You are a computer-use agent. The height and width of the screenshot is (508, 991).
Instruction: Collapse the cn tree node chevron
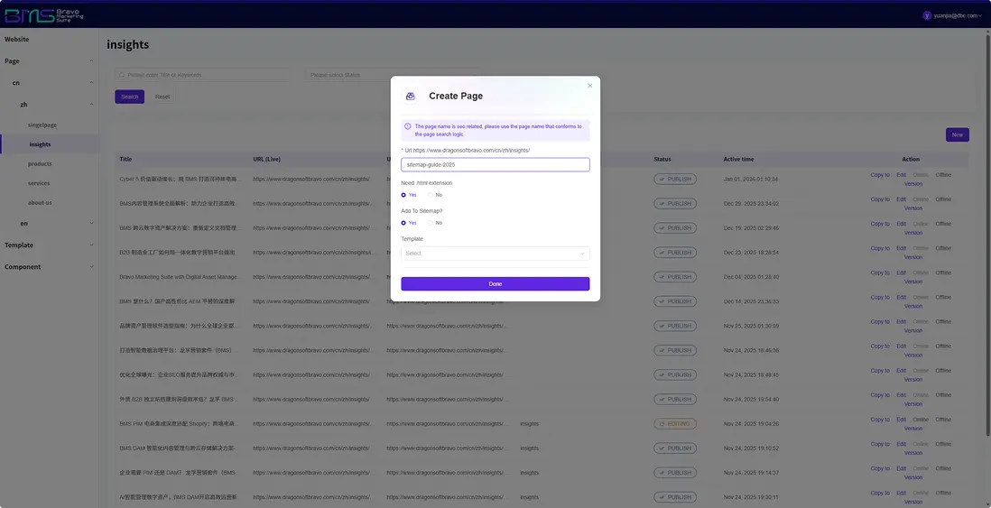point(91,83)
